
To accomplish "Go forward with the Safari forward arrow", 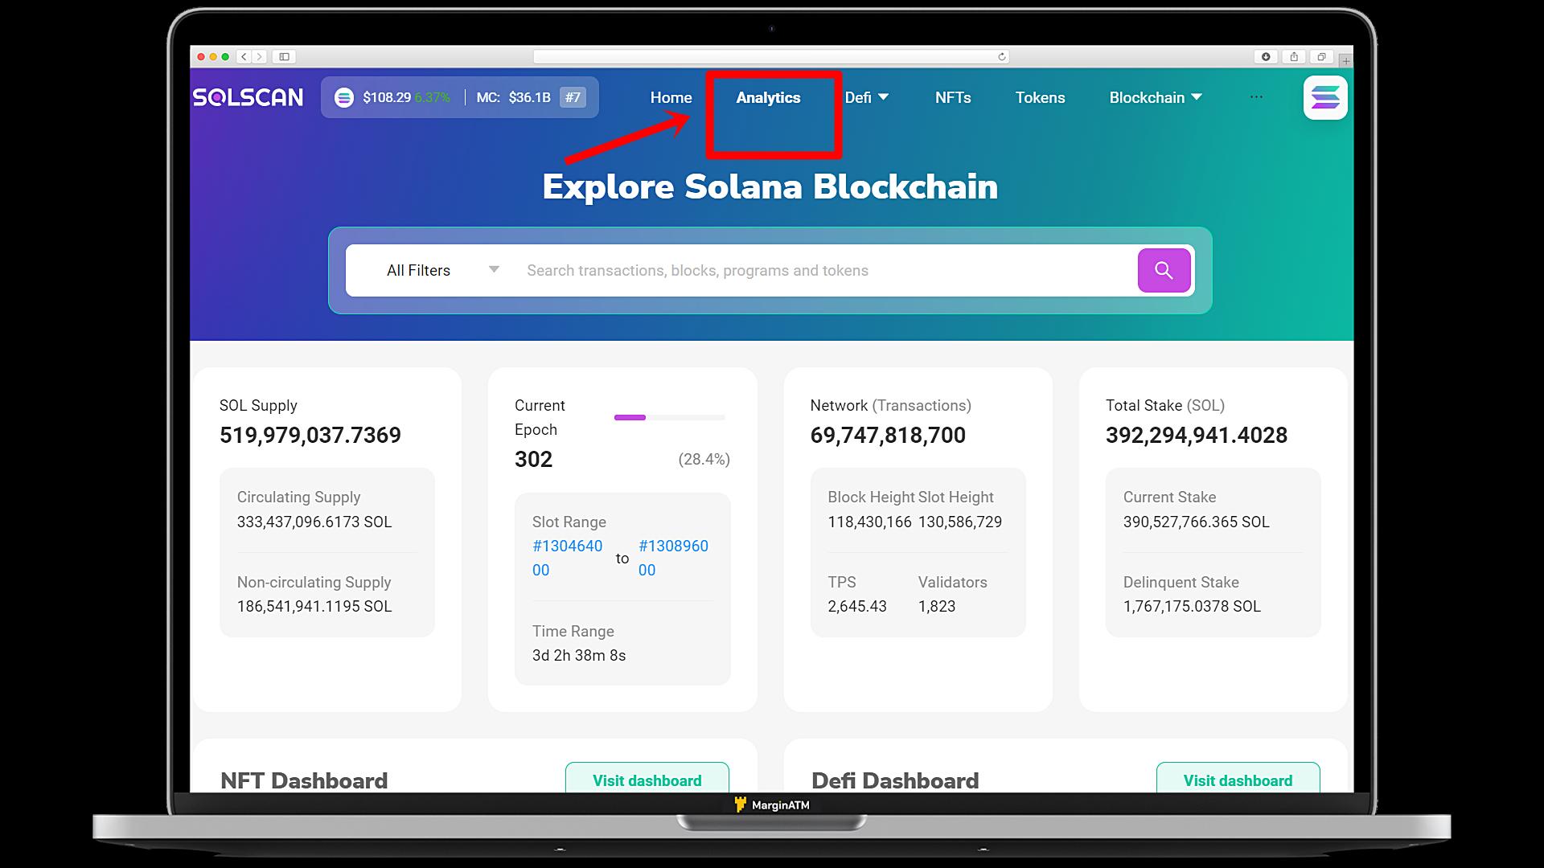I will [x=260, y=56].
